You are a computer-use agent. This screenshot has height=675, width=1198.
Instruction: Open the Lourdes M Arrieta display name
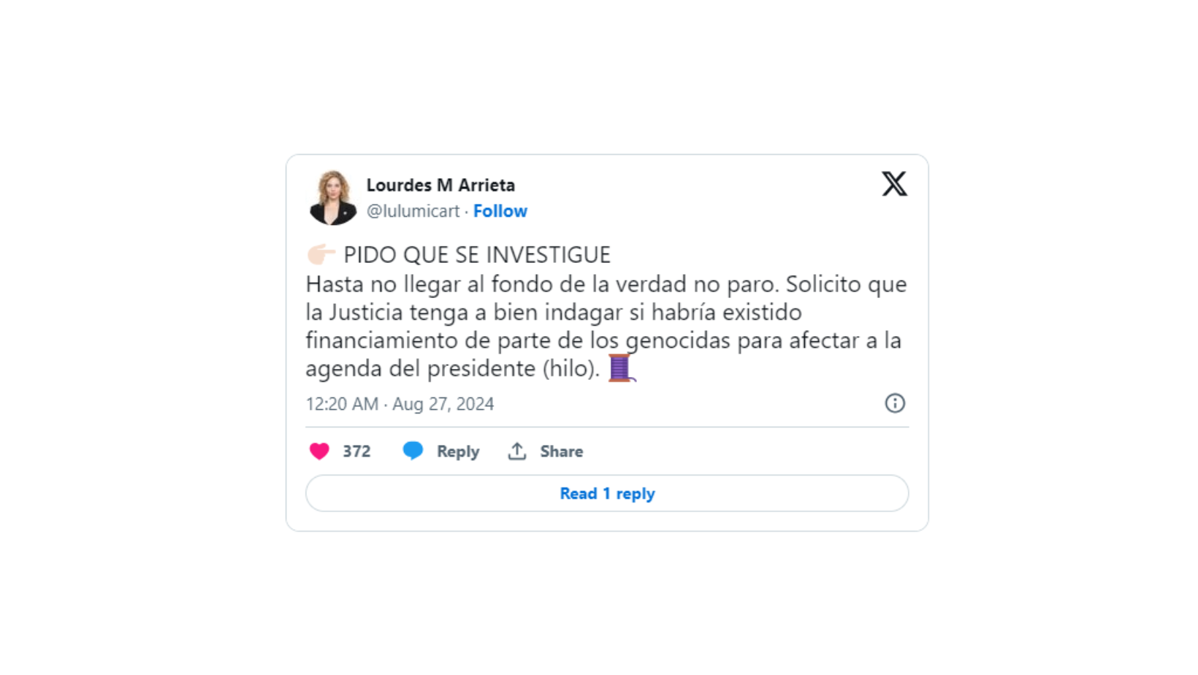[440, 185]
